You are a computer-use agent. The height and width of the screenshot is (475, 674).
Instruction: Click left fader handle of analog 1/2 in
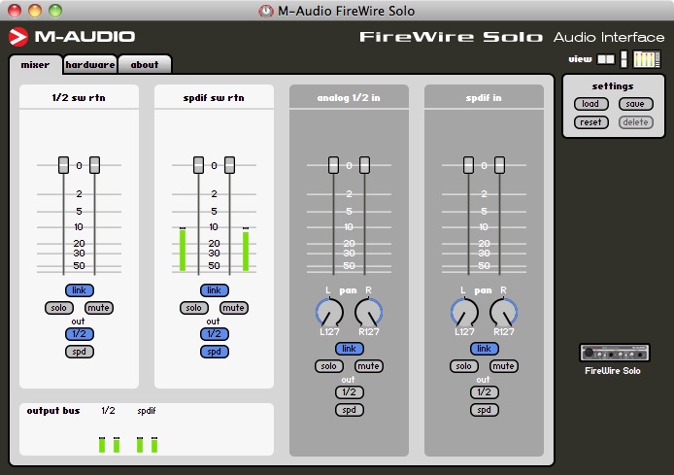coord(333,165)
